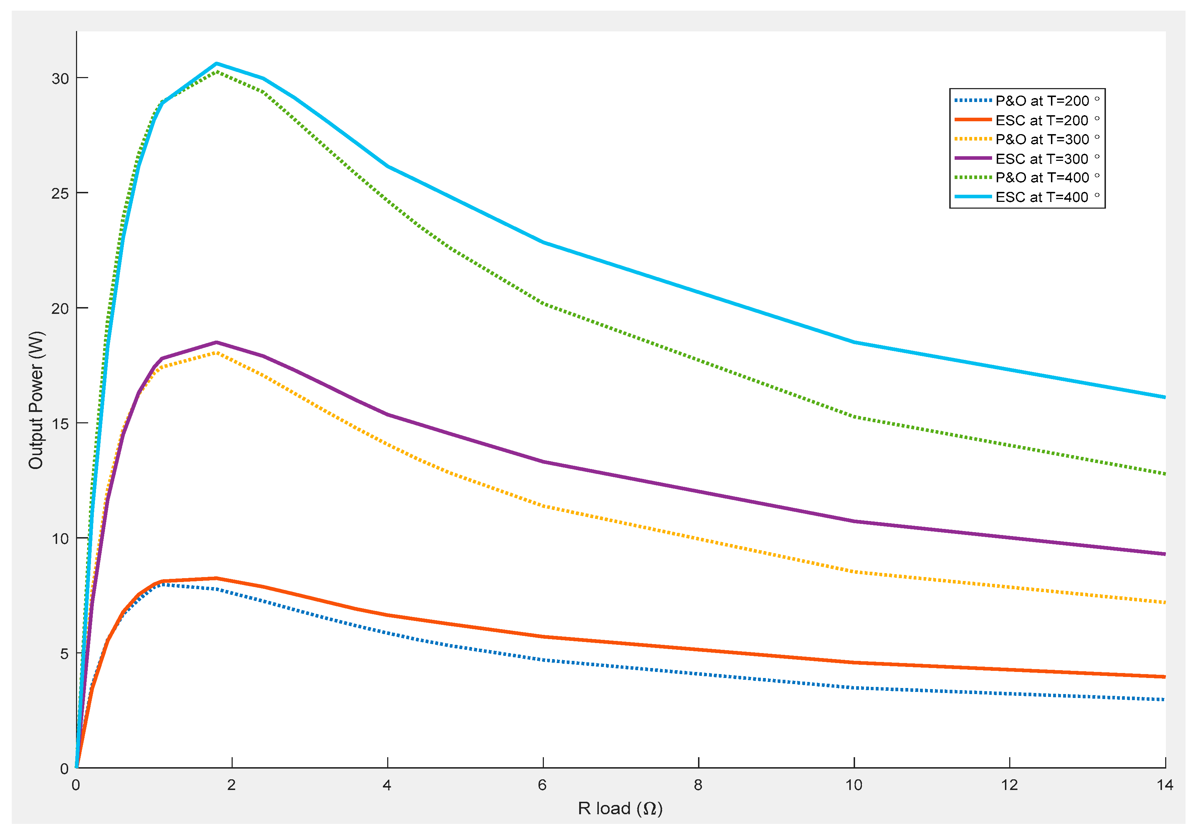This screenshot has width=1193, height=836.
Task: Select the ESC at T=300 legend entry
Action: point(1041,159)
